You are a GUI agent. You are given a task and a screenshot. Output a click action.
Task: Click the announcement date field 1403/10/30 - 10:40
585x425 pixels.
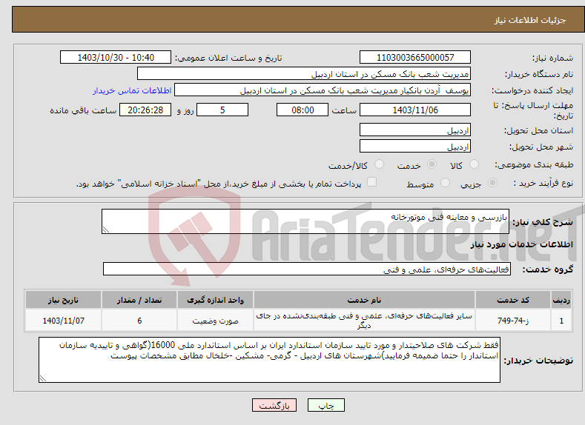(115, 57)
